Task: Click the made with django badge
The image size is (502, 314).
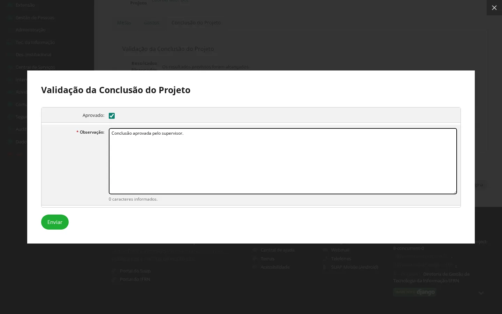Action: [x=414, y=292]
